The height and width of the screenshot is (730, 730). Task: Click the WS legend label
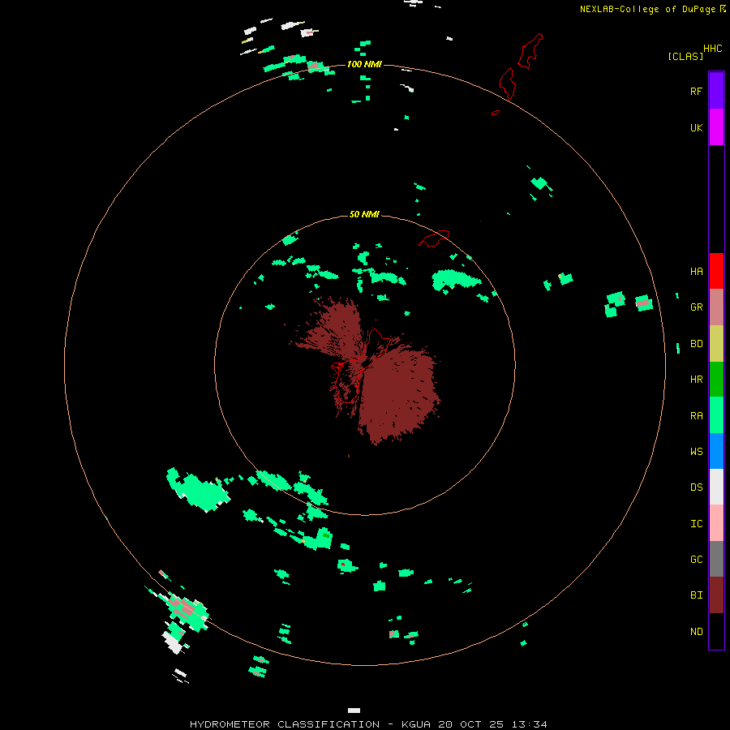(696, 452)
